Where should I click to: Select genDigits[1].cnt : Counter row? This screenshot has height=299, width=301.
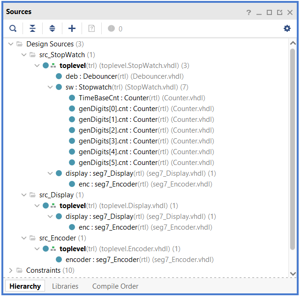click(146, 120)
